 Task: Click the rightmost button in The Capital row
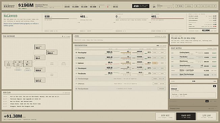(162, 52)
